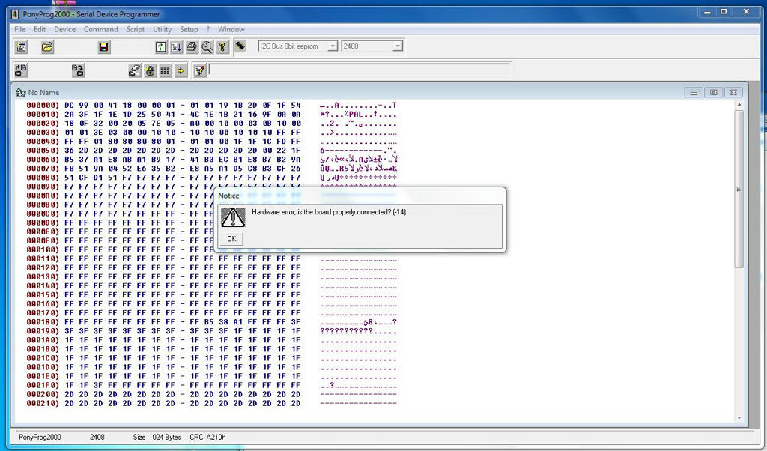Click the Hardware error message text
767x451 pixels.
point(329,212)
